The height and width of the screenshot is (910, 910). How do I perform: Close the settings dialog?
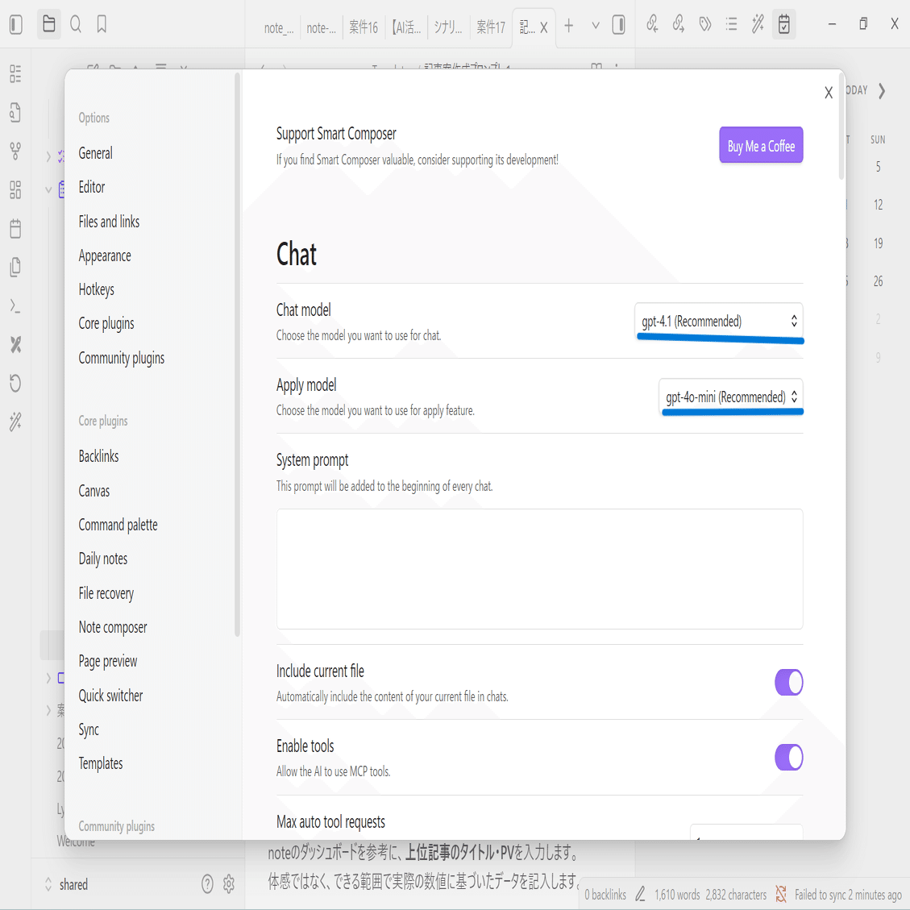tap(829, 92)
